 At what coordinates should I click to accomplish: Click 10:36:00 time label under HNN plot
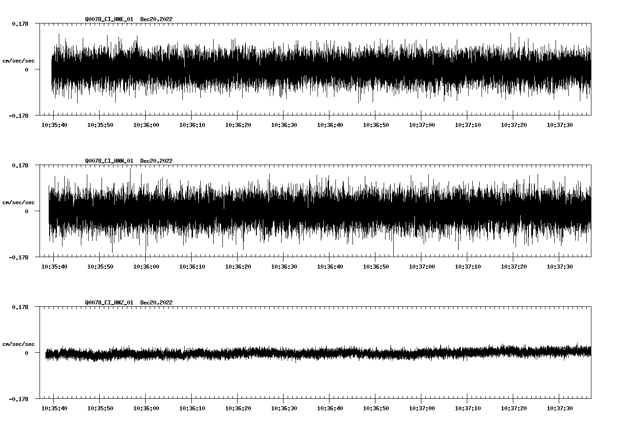[x=146, y=267]
